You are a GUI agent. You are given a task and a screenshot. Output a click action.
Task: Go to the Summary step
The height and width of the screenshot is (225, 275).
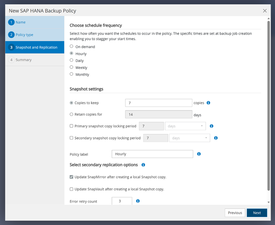point(35,60)
